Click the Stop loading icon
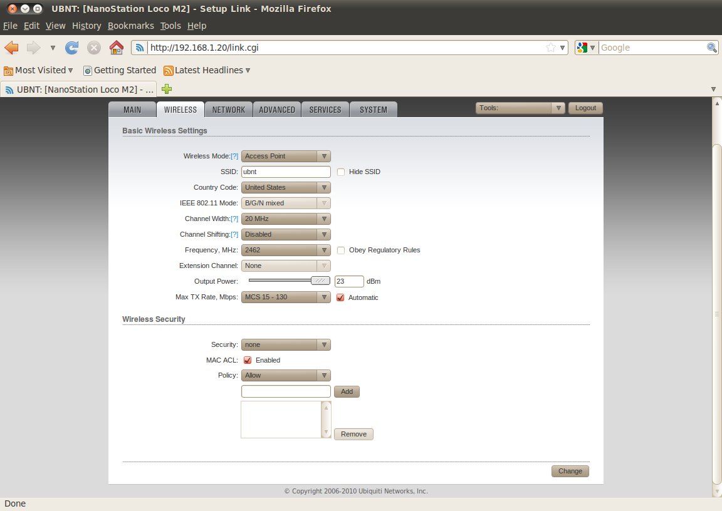 click(x=94, y=48)
